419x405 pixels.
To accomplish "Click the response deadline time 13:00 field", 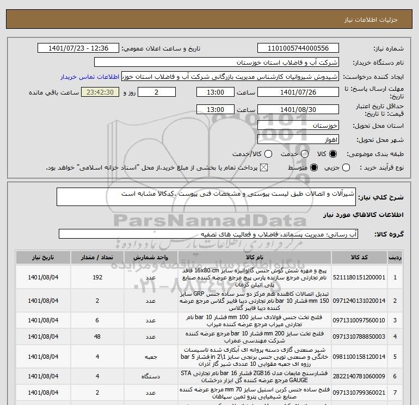I will click(x=215, y=92).
